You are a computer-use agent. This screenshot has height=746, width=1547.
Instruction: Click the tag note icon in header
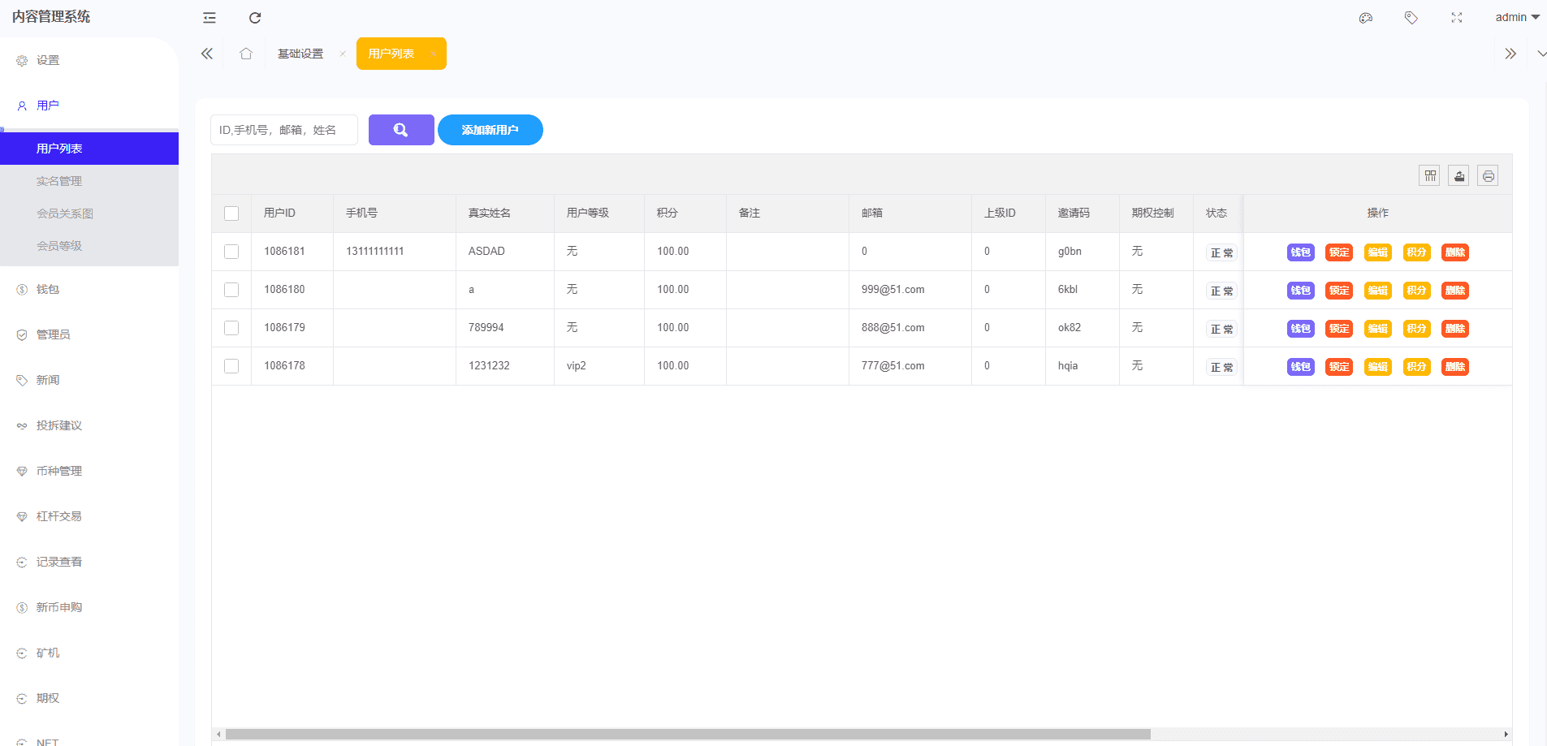pos(1411,18)
